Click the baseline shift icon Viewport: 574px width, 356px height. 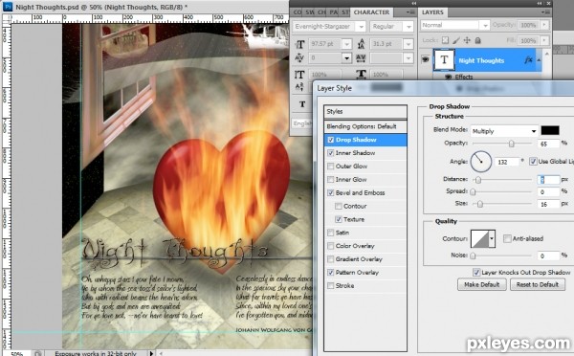pos(299,87)
